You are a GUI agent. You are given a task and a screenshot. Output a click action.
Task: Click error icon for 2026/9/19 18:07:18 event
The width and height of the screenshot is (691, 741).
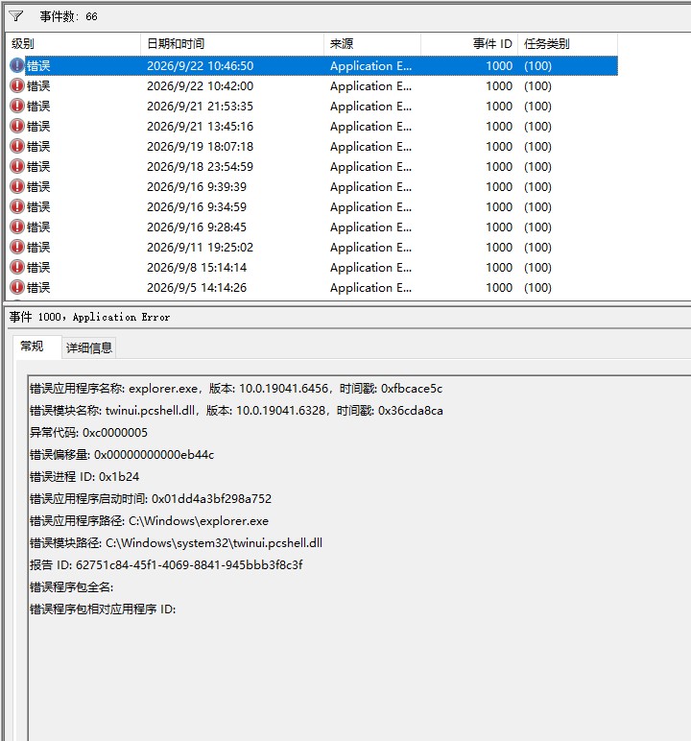click(x=17, y=147)
